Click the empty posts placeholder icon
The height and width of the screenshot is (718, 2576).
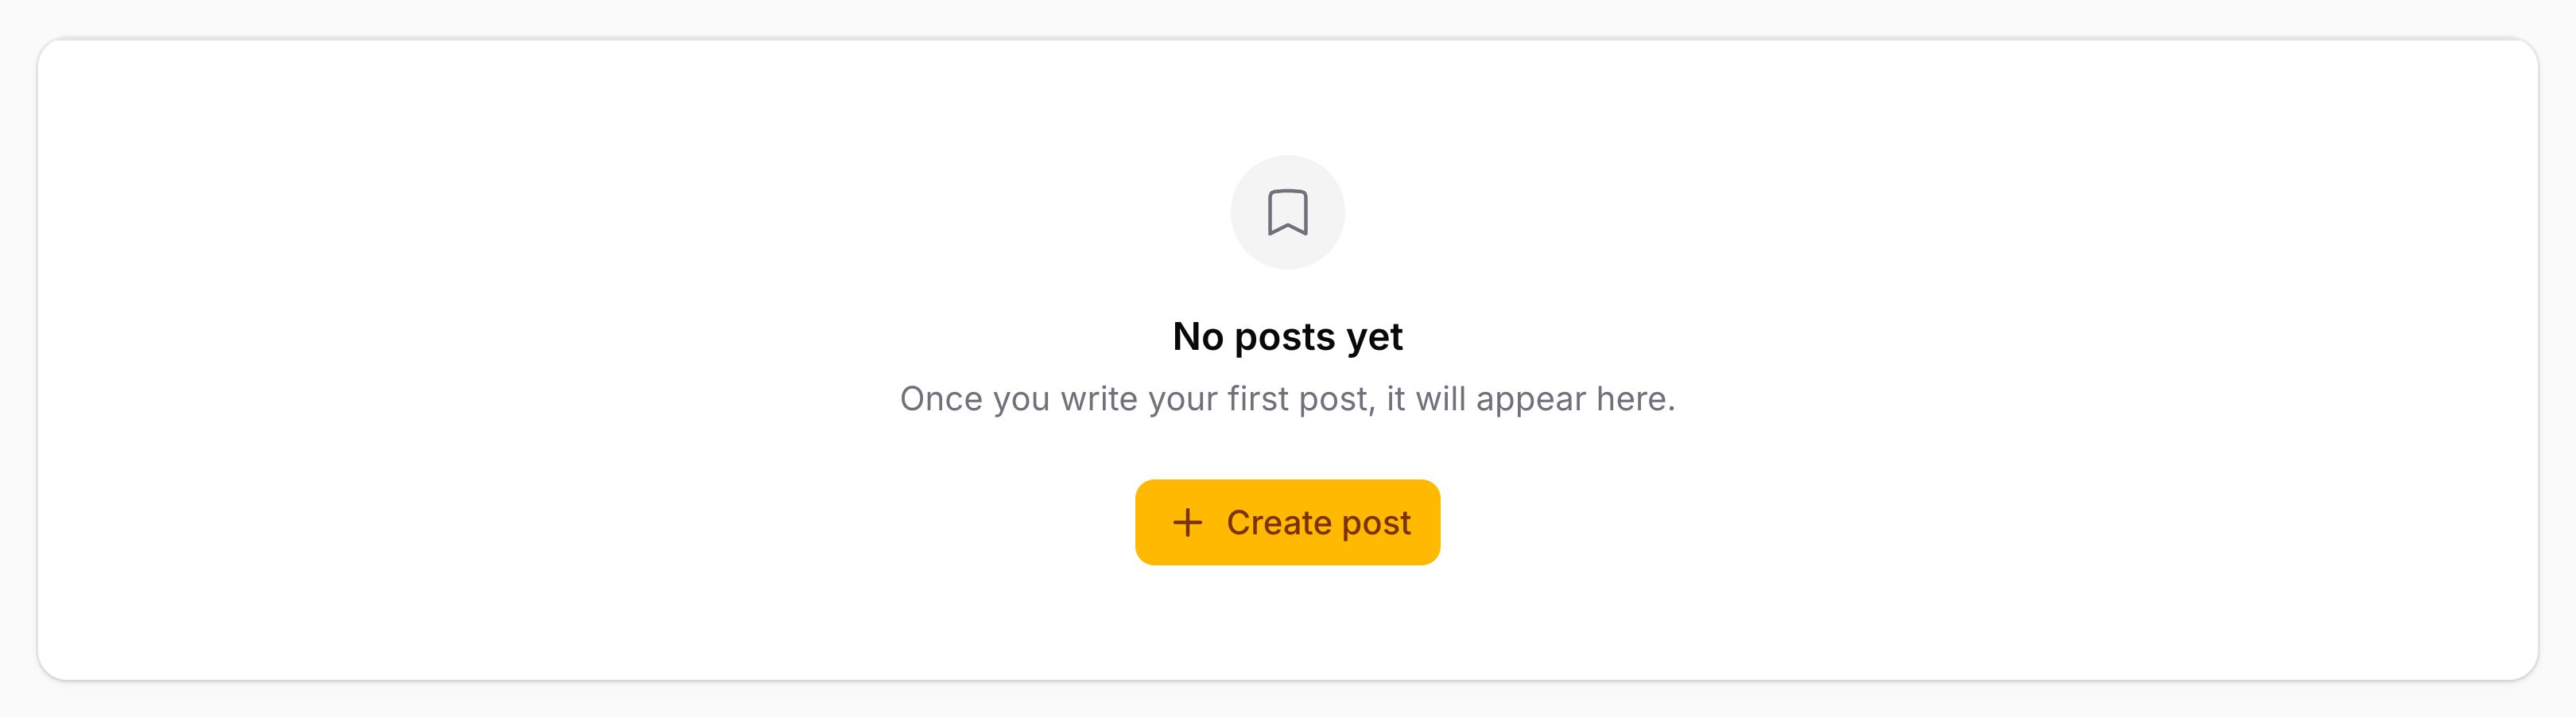pos(1287,212)
